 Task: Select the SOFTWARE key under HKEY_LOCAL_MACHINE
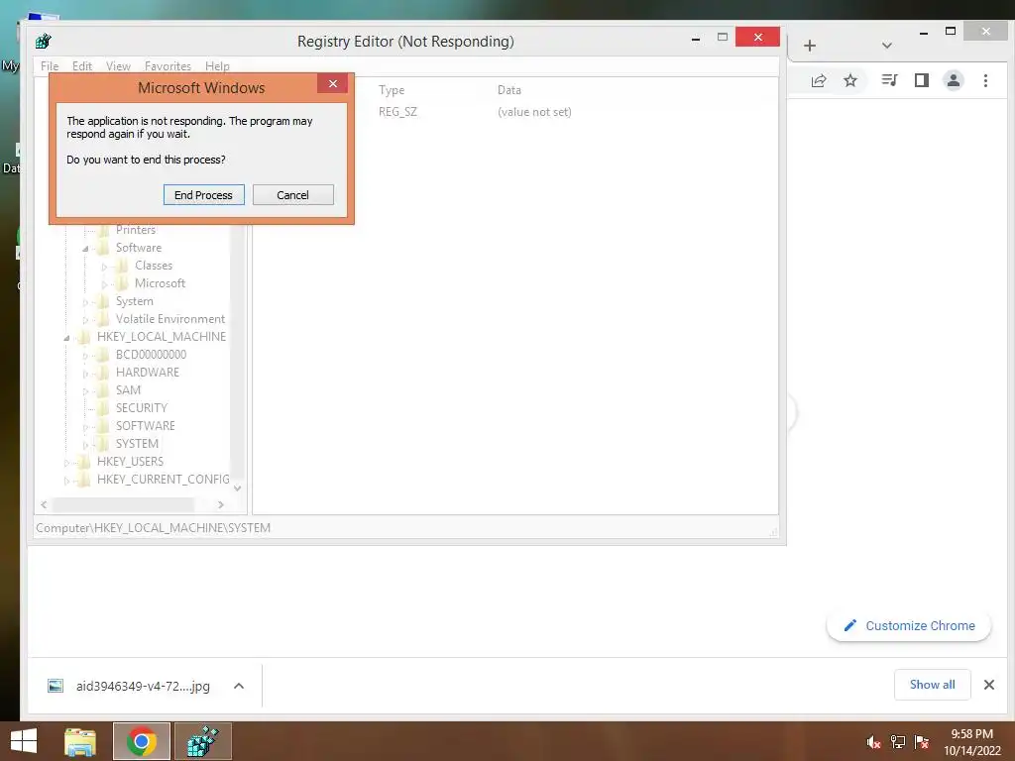pyautogui.click(x=145, y=426)
